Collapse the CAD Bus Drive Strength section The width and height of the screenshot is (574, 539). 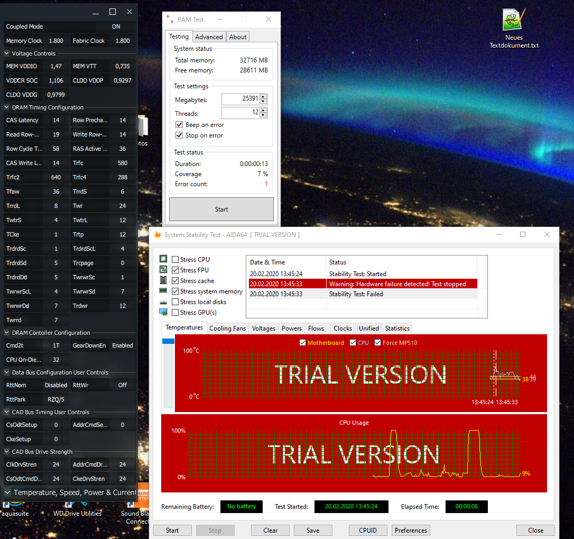[x=6, y=452]
